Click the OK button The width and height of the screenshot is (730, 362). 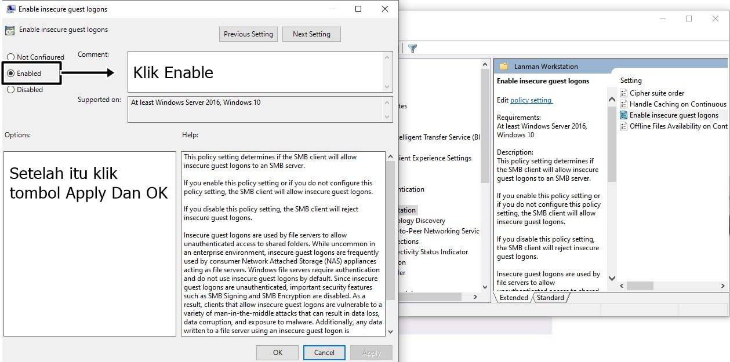click(278, 352)
